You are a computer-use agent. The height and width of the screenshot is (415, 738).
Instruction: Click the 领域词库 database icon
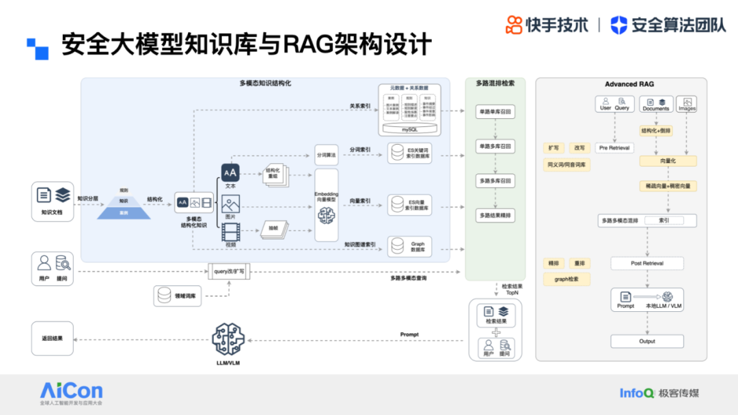165,296
